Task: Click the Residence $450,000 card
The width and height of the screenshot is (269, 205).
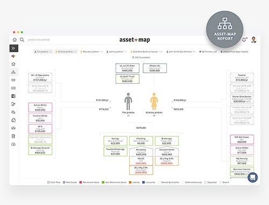Action: click(141, 152)
